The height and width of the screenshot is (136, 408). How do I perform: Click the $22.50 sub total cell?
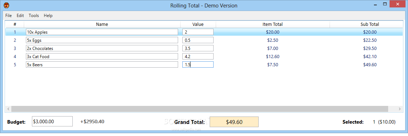pos(370,40)
